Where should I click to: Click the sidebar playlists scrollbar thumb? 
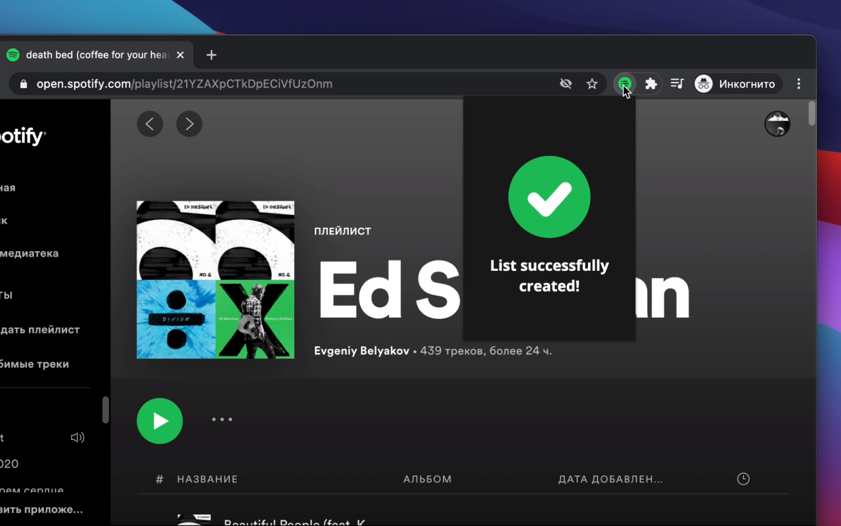(105, 410)
